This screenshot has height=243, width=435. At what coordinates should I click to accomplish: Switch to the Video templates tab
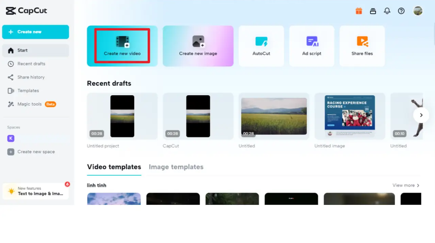point(114,167)
